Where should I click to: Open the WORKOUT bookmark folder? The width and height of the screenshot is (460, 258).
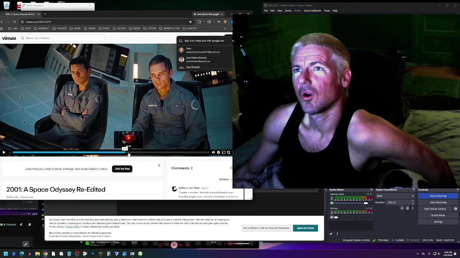(41, 28)
